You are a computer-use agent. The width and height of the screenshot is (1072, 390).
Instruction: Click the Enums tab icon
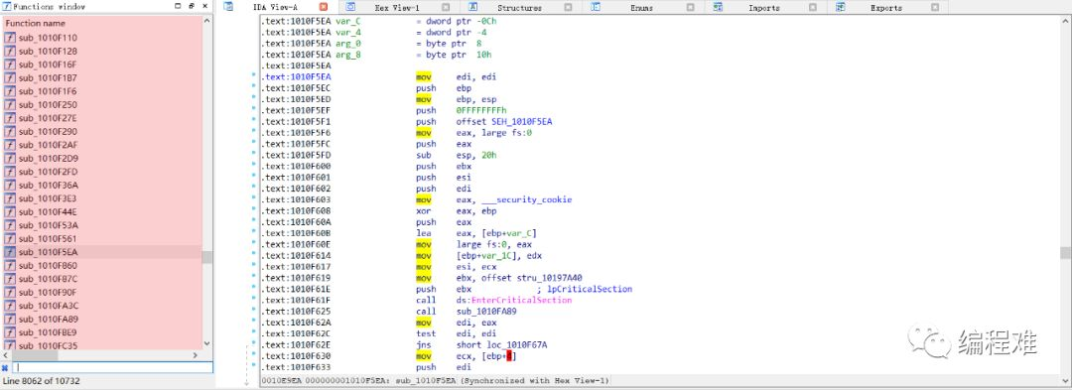(596, 7)
